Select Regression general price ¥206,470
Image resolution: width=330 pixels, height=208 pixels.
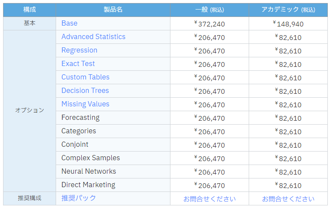(210, 51)
